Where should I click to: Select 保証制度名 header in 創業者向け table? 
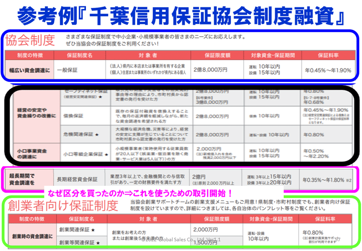pos(81,219)
